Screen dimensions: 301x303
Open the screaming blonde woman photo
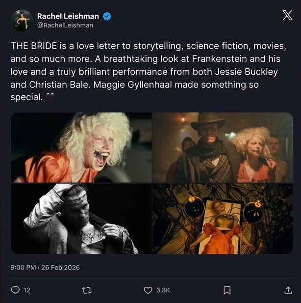pos(81,147)
